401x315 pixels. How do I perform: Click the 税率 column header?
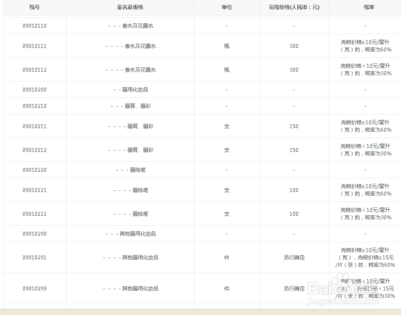pyautogui.click(x=369, y=7)
